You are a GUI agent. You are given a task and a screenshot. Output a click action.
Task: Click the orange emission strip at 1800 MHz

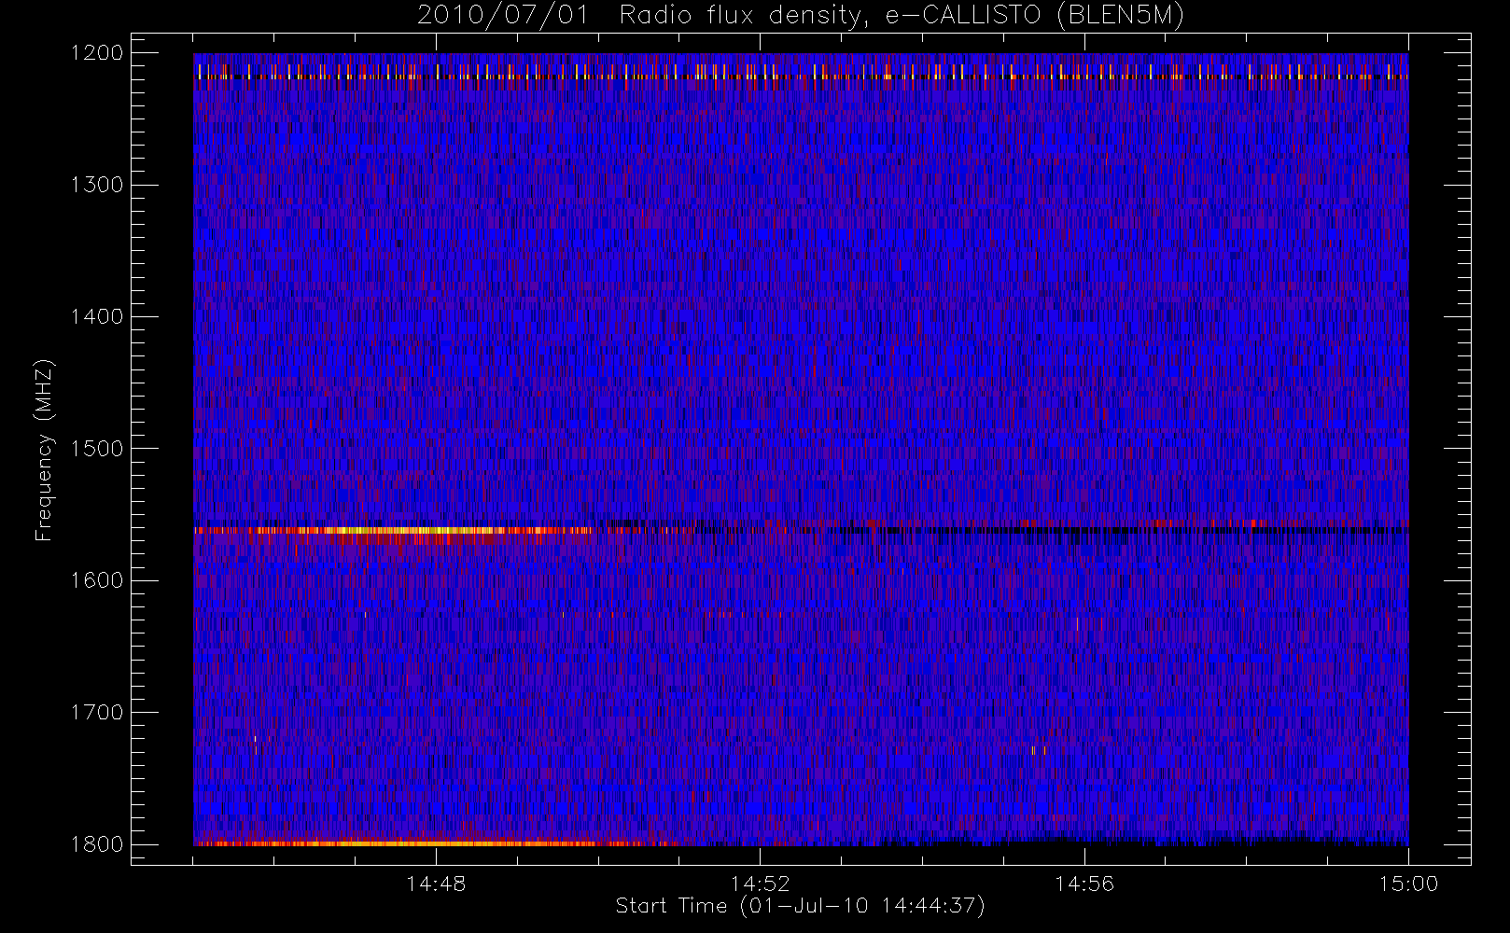coord(434,843)
